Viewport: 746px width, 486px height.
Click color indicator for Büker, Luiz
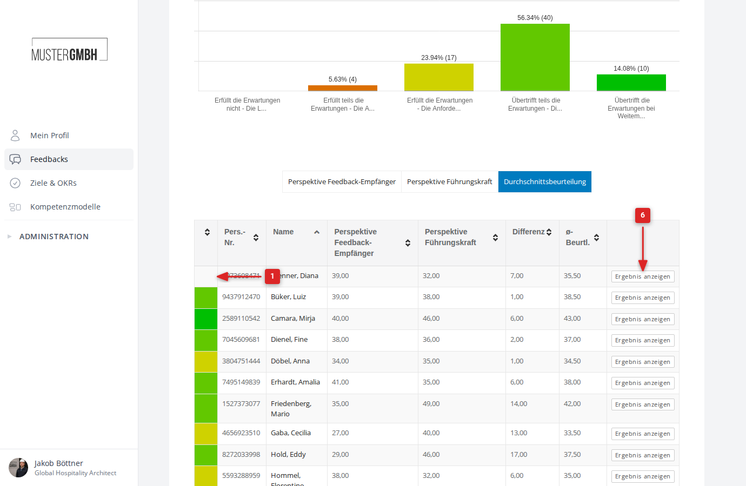point(206,298)
